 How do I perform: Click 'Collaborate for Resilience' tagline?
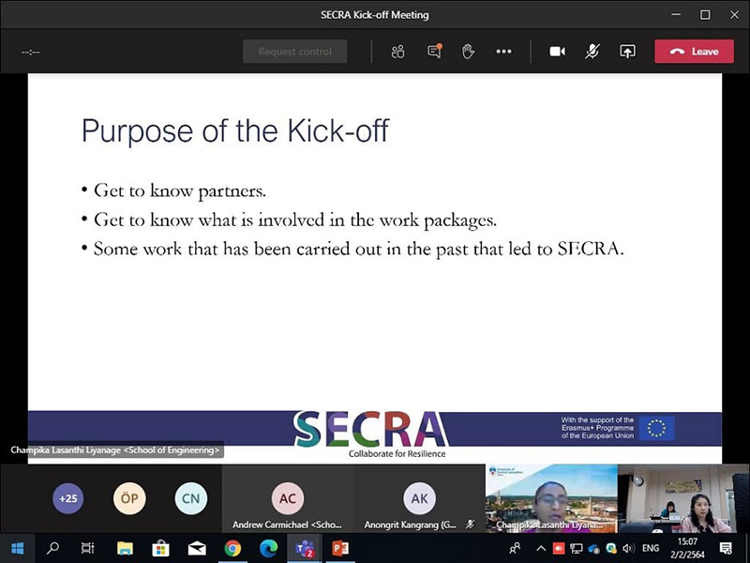[397, 453]
